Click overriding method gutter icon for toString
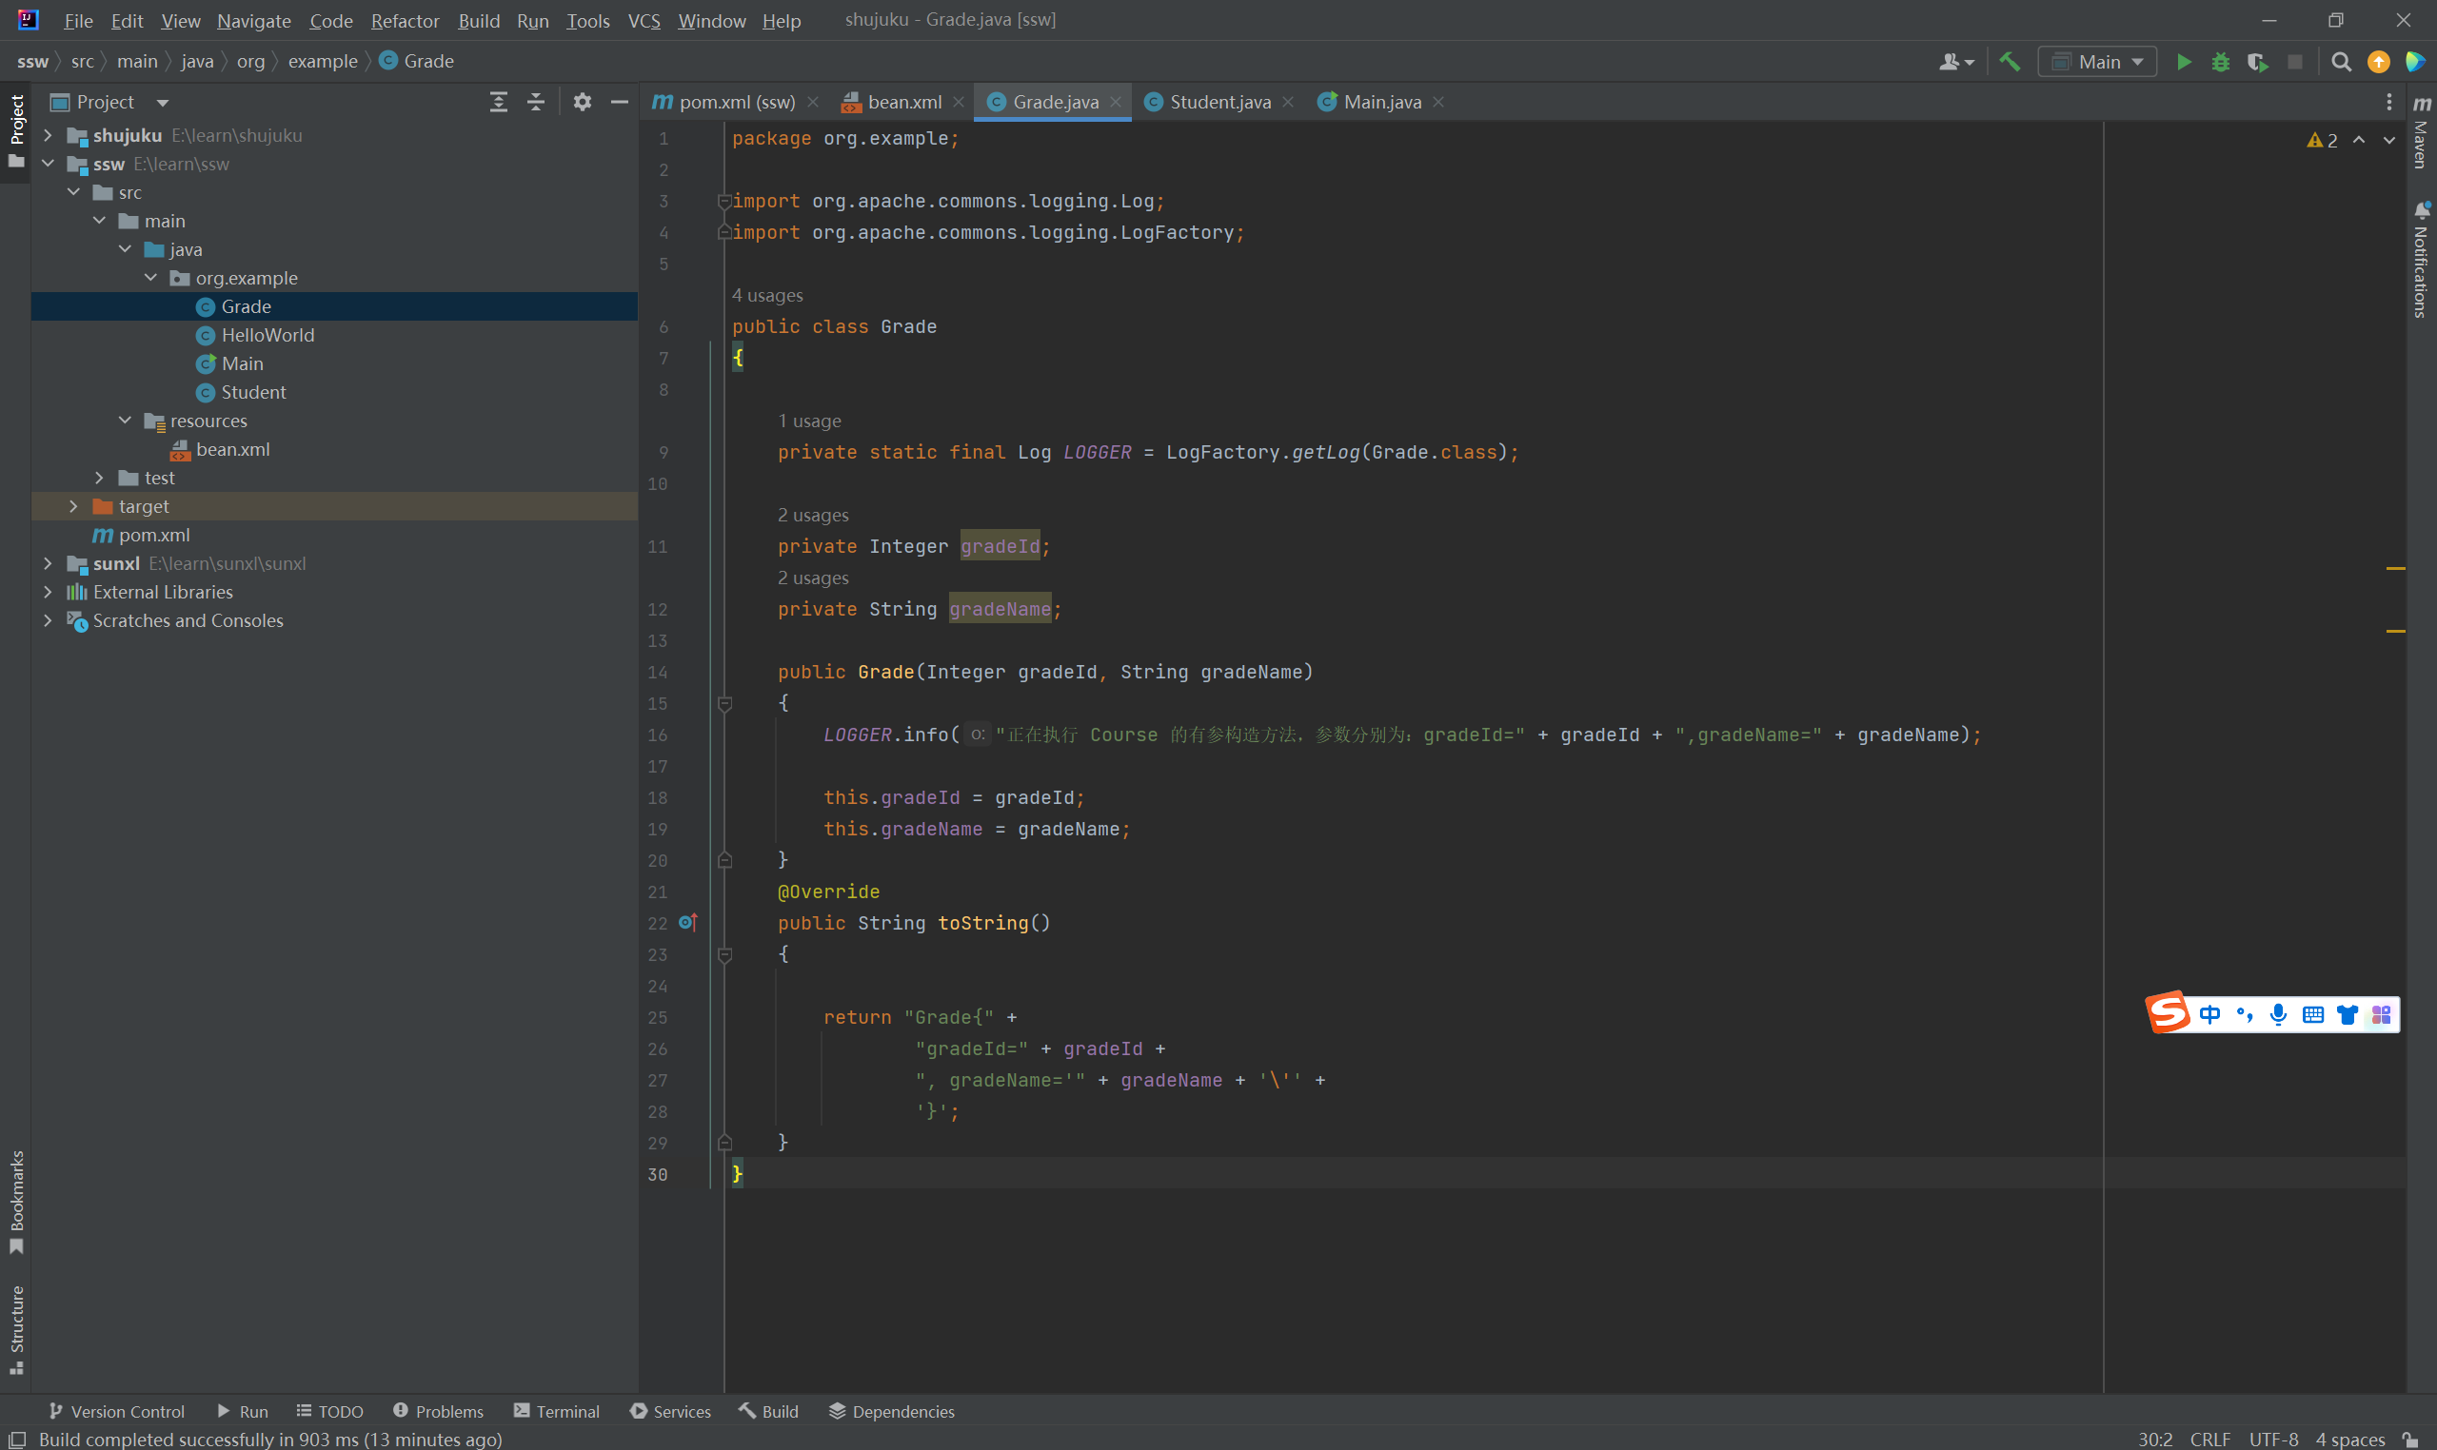 (x=688, y=921)
